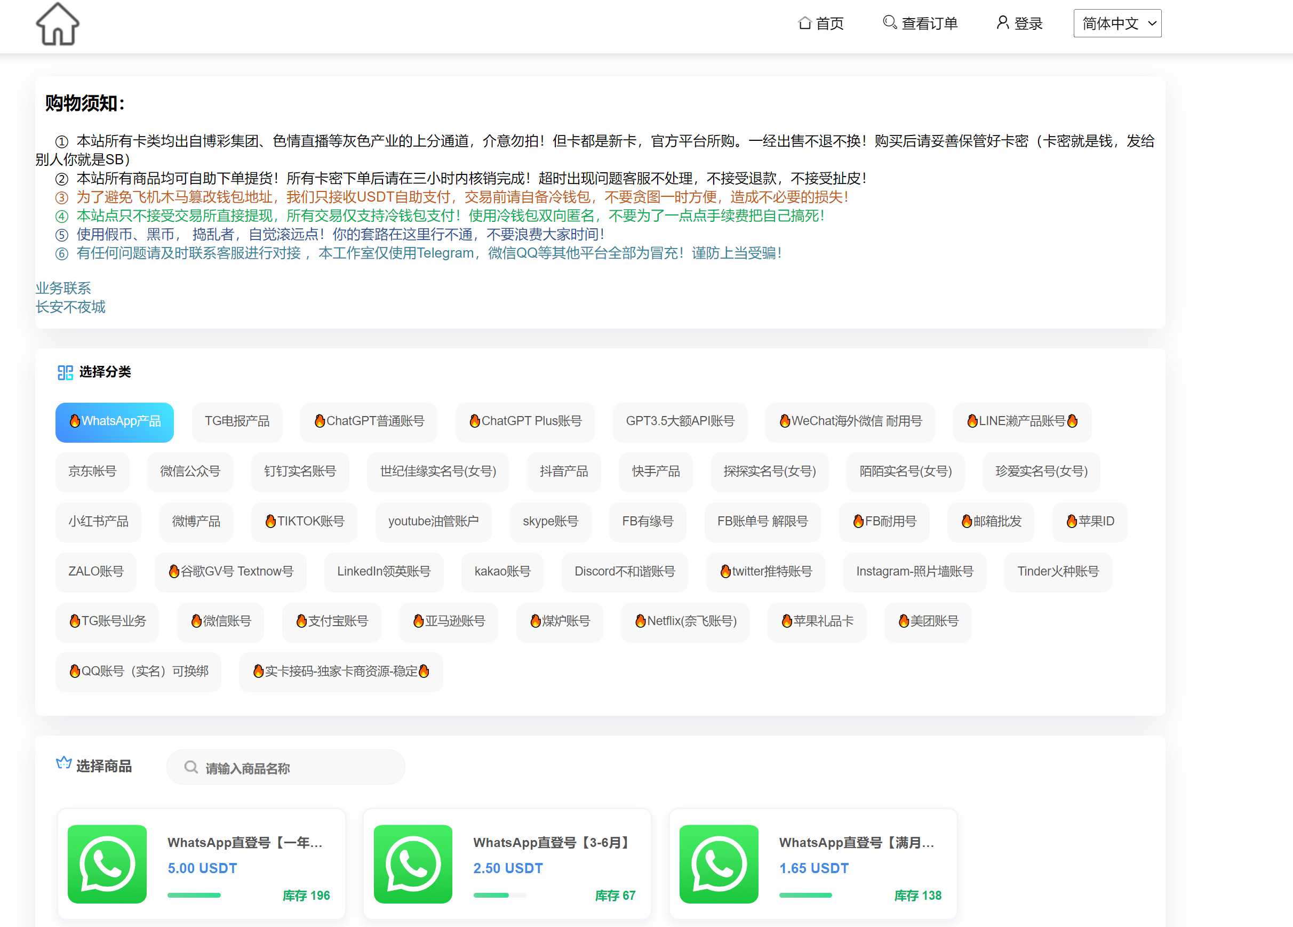Select the 邮箱批发 category

991,522
